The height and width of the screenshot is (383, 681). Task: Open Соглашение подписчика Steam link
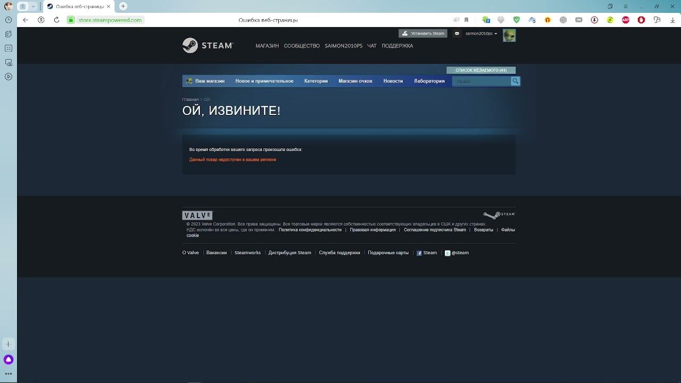(x=435, y=230)
